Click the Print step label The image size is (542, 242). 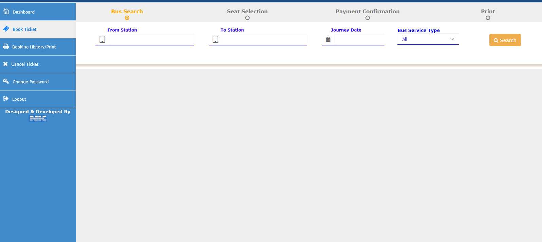488,11
